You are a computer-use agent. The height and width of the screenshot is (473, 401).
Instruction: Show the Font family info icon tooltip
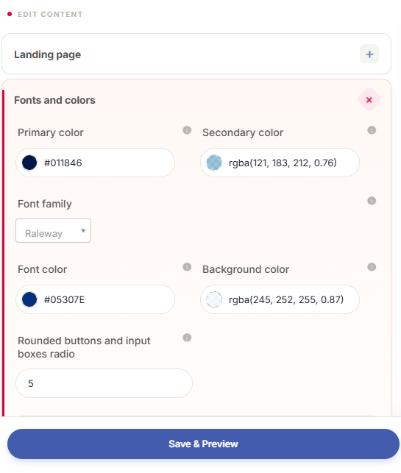click(372, 201)
